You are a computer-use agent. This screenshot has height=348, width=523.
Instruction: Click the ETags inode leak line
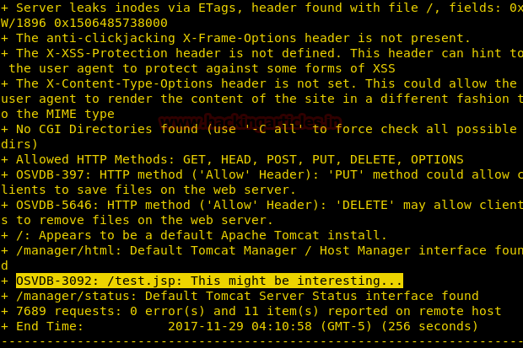click(261, 8)
